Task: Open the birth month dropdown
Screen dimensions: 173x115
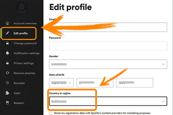Action: point(61,83)
